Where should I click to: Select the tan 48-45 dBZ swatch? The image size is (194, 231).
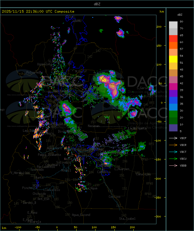tap(173, 73)
